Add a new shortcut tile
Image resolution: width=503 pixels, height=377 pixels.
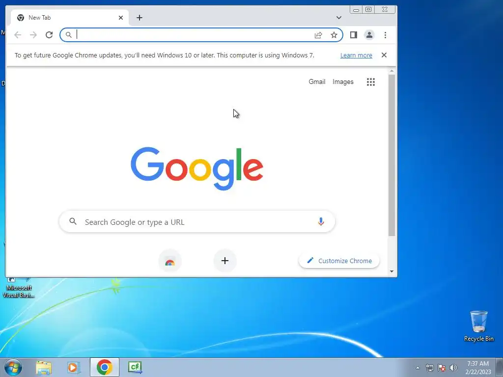tap(225, 261)
